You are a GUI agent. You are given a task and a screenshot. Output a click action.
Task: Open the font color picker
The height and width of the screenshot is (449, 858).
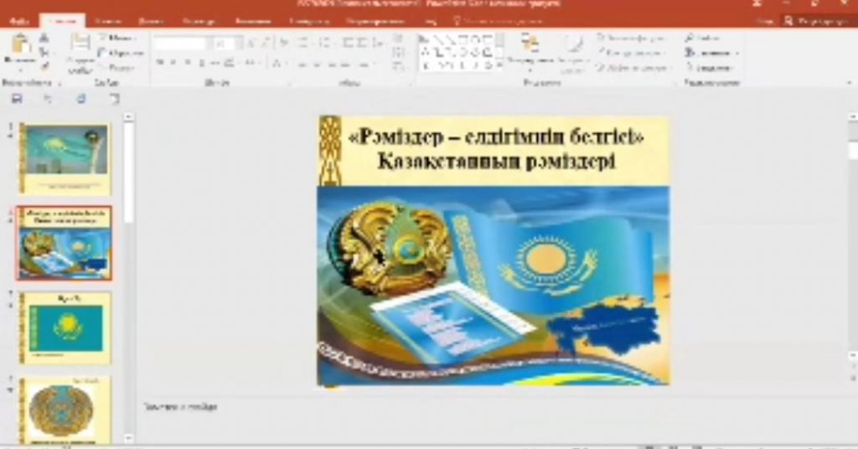tap(279, 64)
